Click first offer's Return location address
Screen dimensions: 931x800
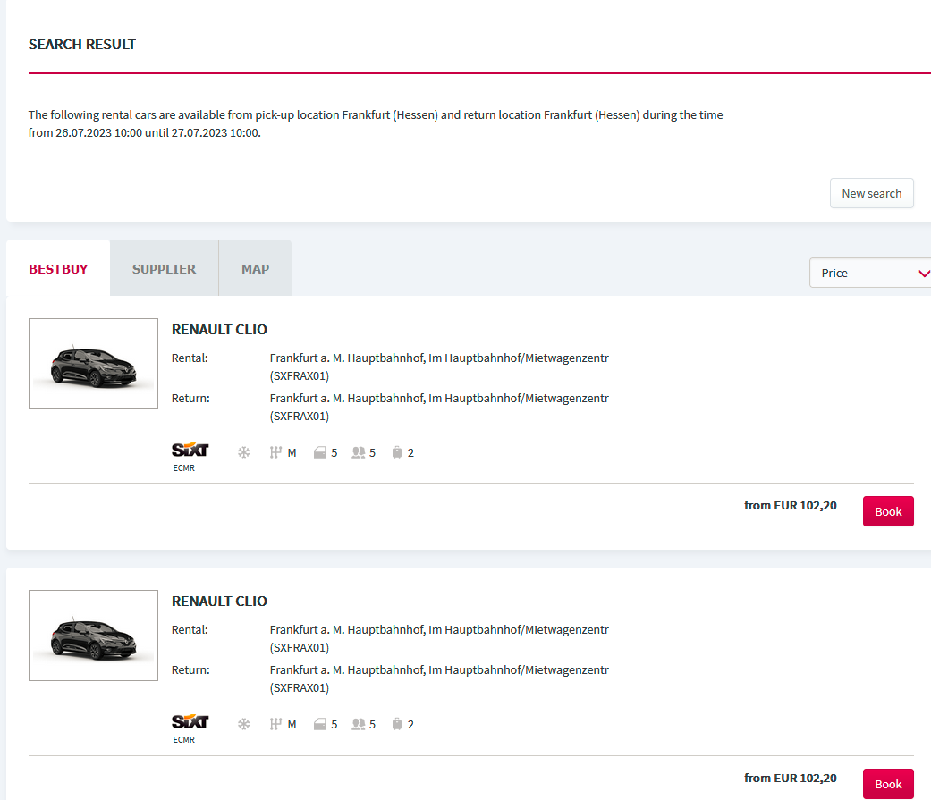point(439,407)
